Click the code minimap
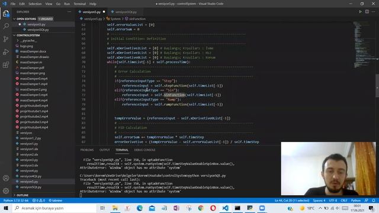379x213 pixels. (x=364, y=45)
